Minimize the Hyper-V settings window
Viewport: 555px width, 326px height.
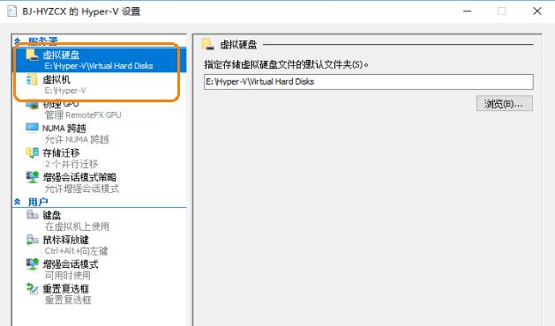point(468,11)
